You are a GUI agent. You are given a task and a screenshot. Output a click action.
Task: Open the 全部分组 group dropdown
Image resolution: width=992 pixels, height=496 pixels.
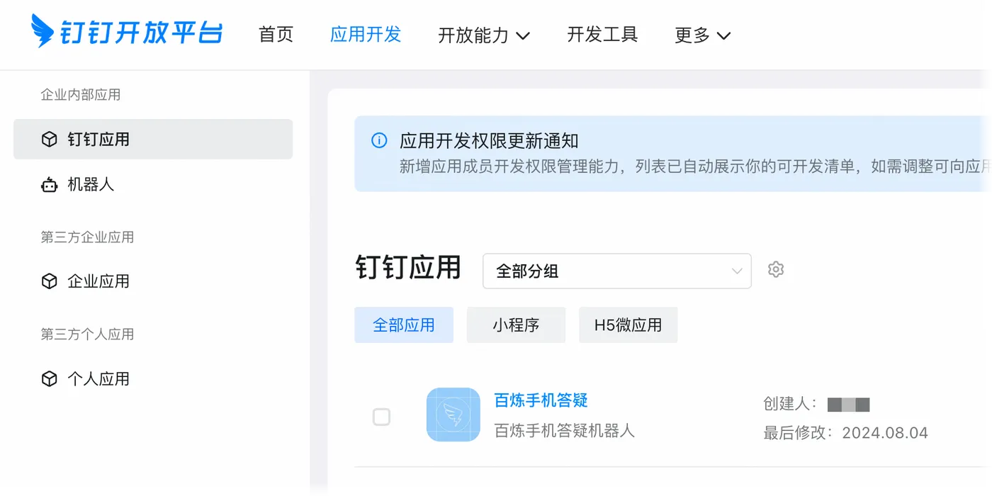pos(616,271)
